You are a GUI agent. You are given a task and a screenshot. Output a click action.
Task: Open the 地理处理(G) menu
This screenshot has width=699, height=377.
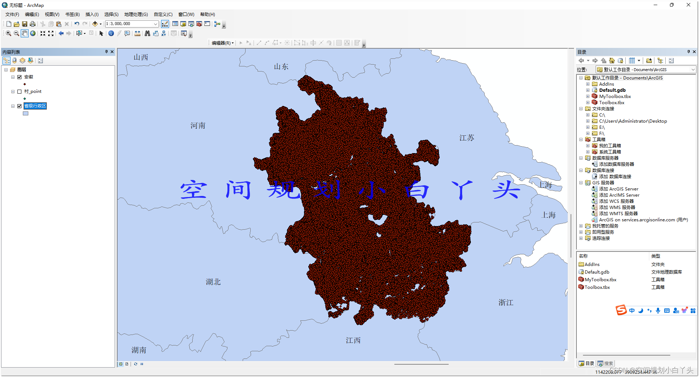(136, 15)
